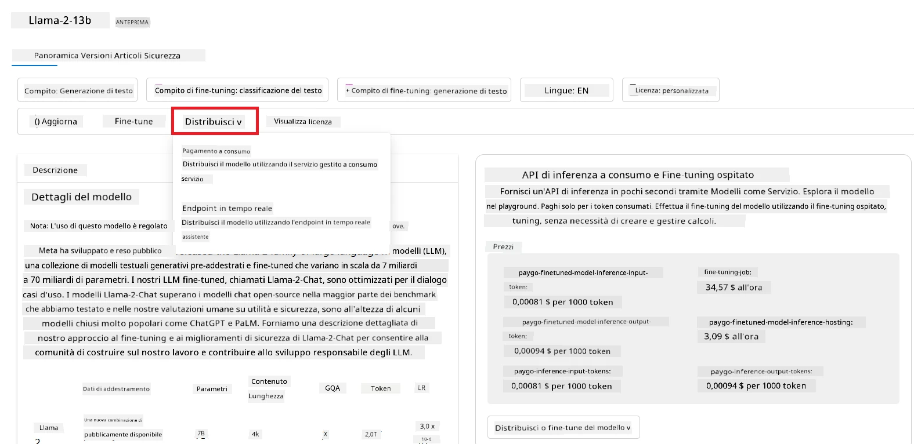
Task: Open the Panoramica Versioni Articoli Sicurezza tabs
Action: pyautogui.click(x=107, y=56)
